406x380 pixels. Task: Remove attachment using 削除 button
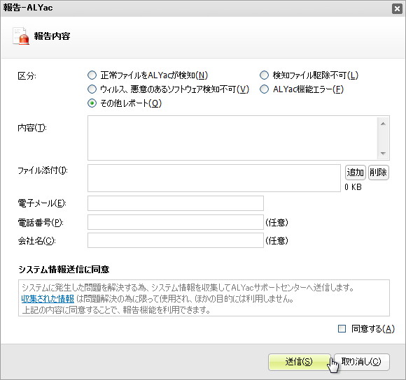point(378,173)
